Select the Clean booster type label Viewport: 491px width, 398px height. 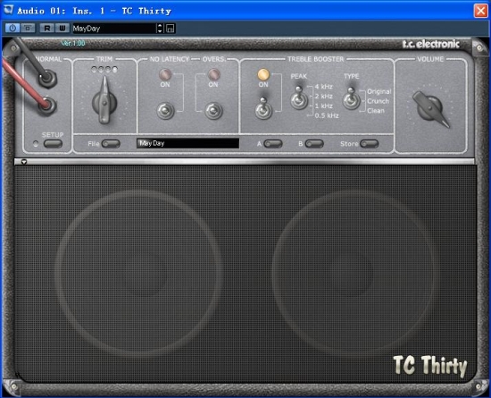coord(376,111)
